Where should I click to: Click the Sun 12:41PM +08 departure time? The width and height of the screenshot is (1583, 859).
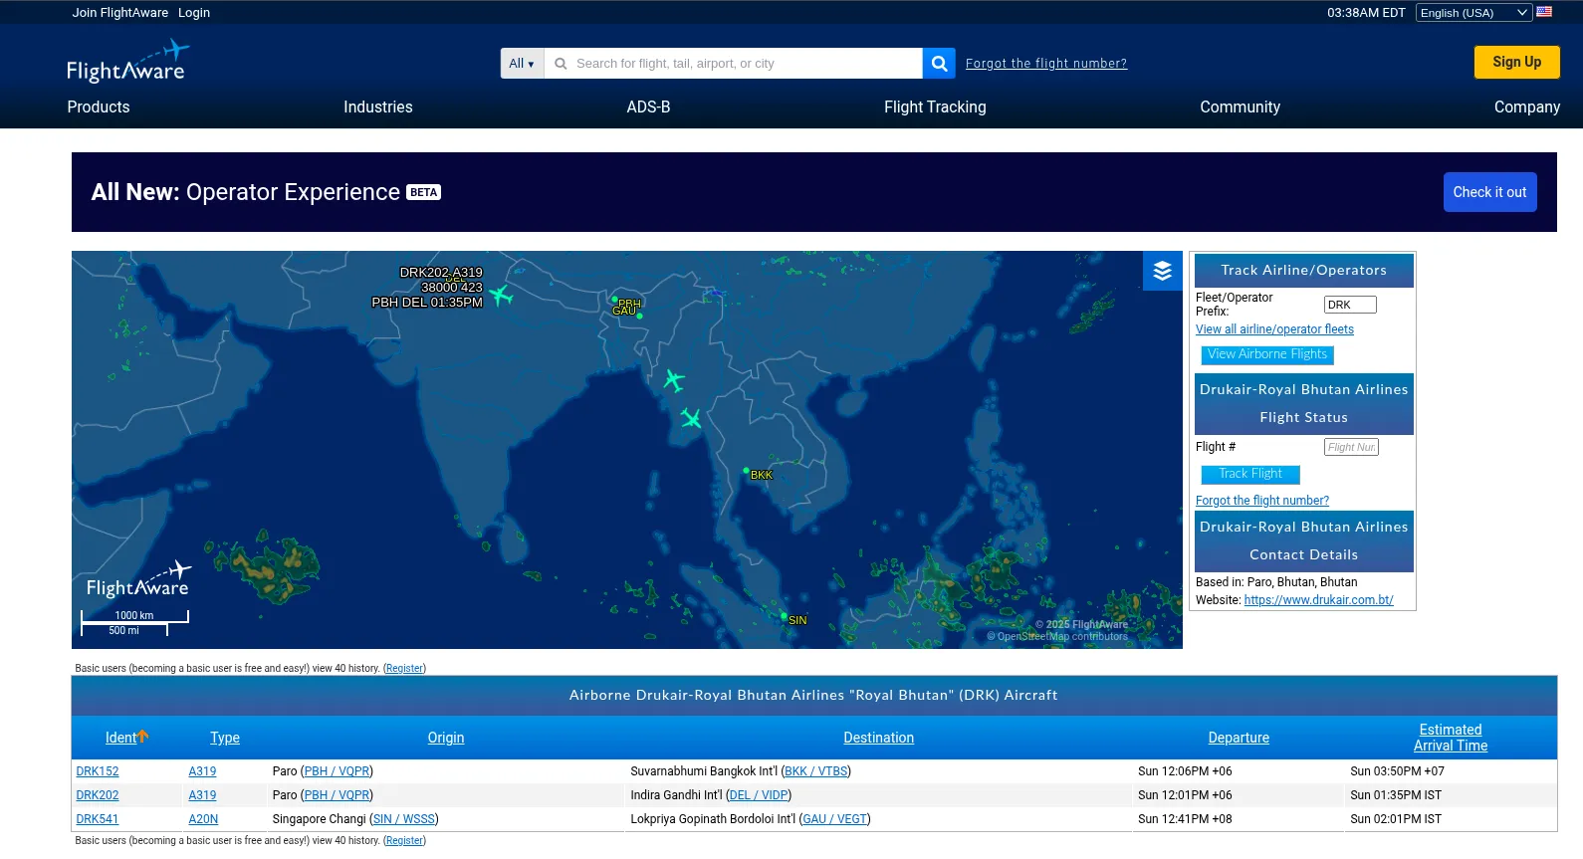[x=1185, y=819]
